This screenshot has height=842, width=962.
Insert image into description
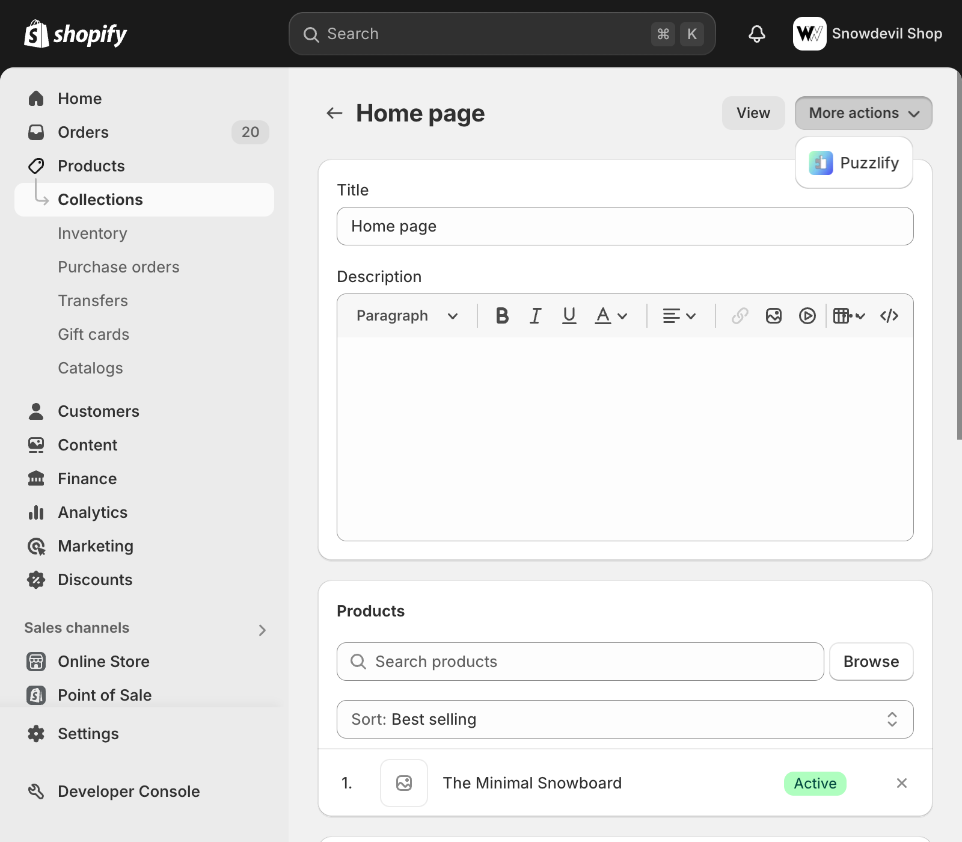pos(773,316)
